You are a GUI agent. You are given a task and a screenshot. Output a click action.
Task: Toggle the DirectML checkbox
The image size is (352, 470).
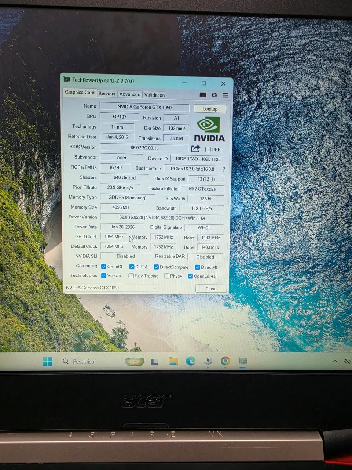coord(197,267)
